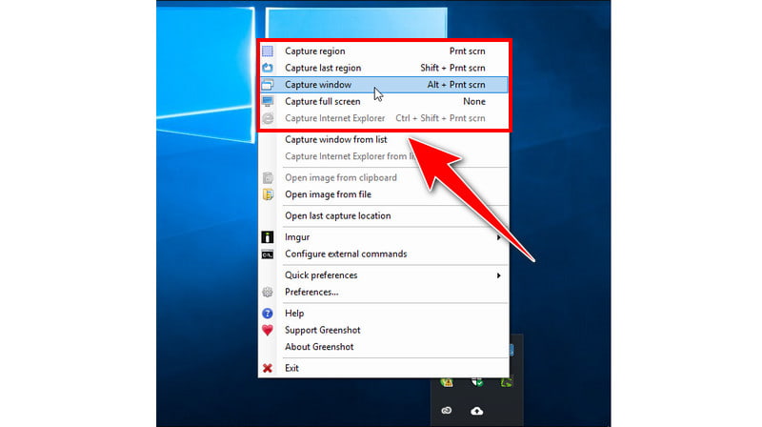Click the blue question mark Help icon
The image size is (762, 427).
(x=268, y=314)
